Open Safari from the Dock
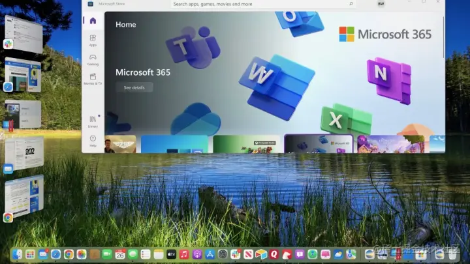This screenshot has width=470, height=264. click(55, 254)
